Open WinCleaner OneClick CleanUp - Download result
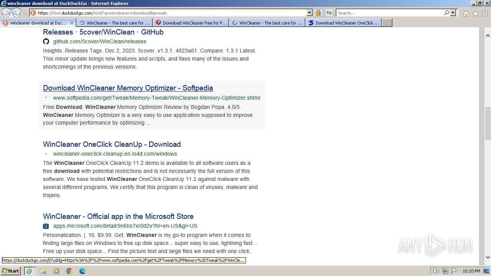Image resolution: width=491 pixels, height=276 pixels. [112, 144]
